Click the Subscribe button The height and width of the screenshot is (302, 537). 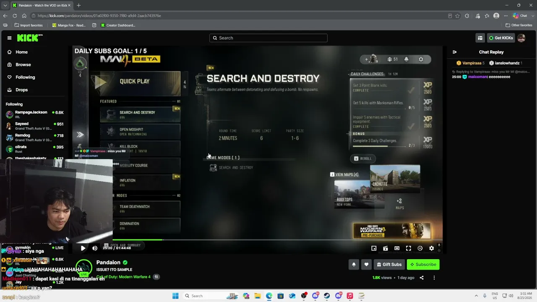(423, 265)
